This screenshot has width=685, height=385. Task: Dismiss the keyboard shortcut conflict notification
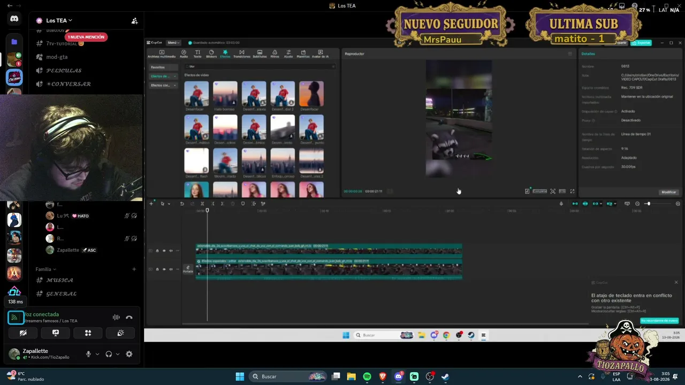click(x=676, y=282)
